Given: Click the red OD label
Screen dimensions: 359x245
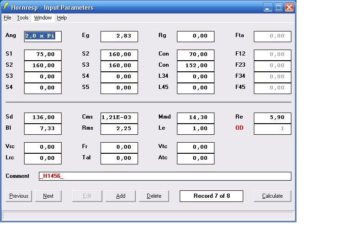Looking at the screenshot, I should (239, 128).
